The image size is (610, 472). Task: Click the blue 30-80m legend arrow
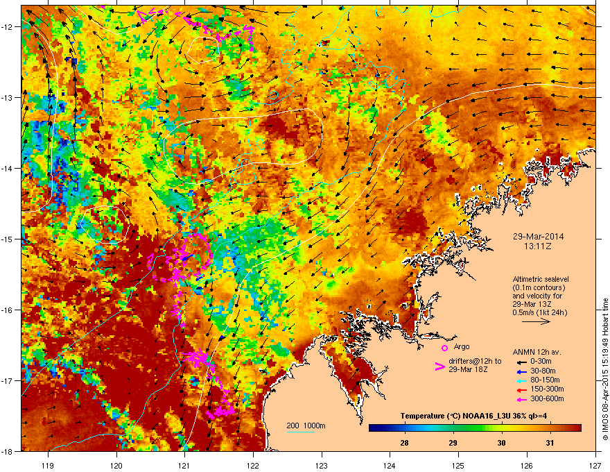(x=521, y=371)
